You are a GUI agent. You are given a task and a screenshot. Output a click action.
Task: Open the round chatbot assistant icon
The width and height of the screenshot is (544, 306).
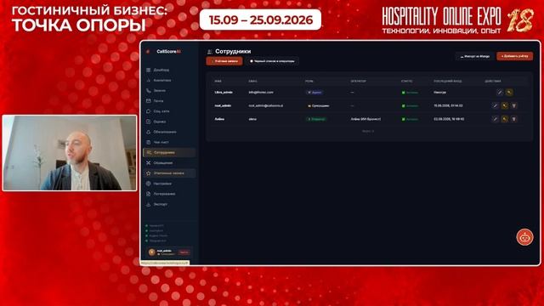(524, 237)
